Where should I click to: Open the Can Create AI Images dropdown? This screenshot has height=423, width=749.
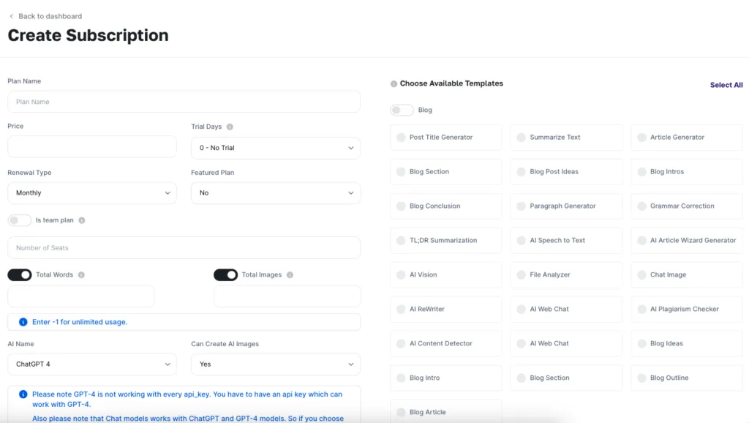[x=276, y=364]
